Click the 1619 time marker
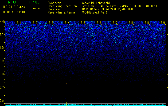The width and height of the screenshot is (168, 106). [x=146, y=23]
